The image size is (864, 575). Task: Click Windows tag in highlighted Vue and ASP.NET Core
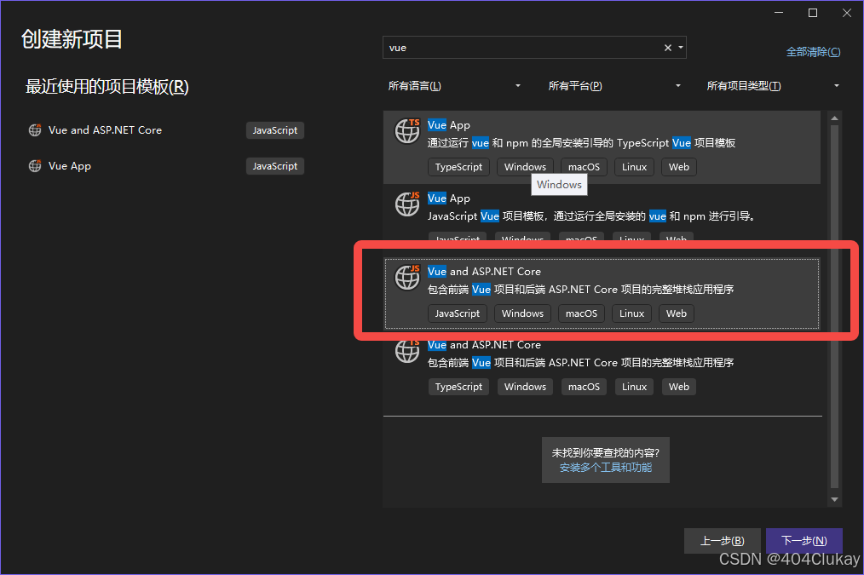coord(523,313)
